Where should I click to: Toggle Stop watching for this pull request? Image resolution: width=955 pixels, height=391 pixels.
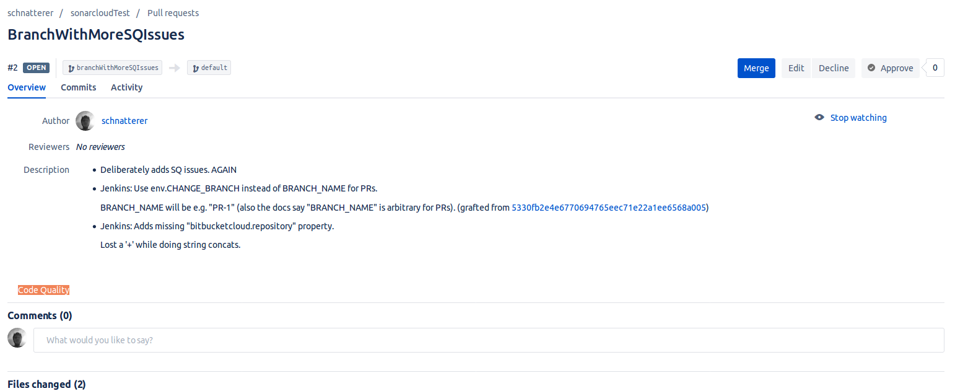pyautogui.click(x=858, y=118)
